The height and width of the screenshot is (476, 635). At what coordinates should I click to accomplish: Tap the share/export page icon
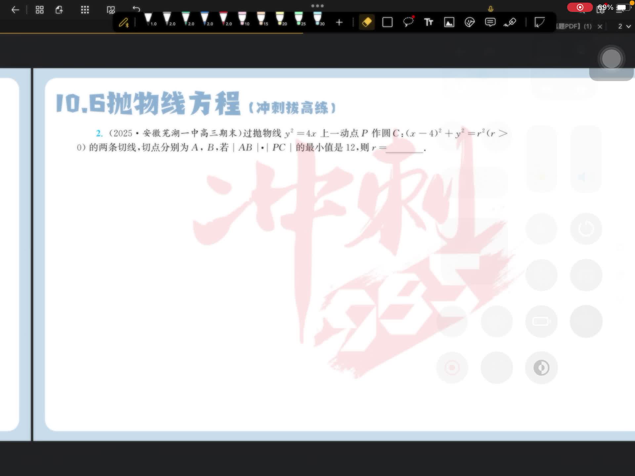[60, 10]
